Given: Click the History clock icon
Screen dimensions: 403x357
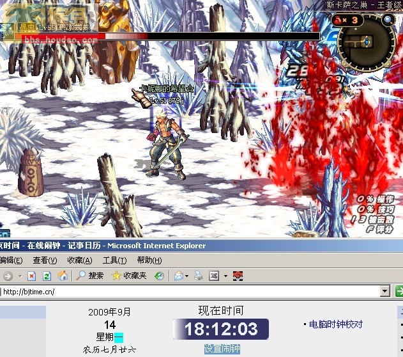Looking at the screenshot, I should coord(160,276).
